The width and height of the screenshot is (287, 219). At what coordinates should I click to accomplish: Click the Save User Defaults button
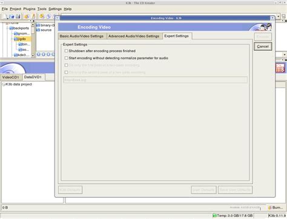click(235, 190)
